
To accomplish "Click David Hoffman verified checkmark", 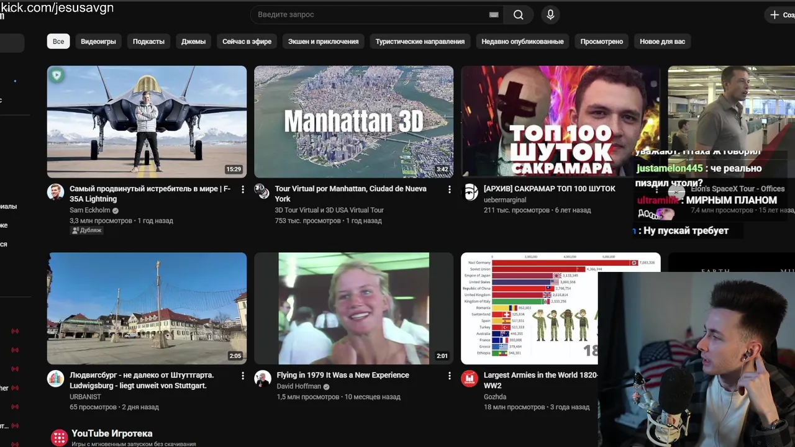I will [x=327, y=387].
